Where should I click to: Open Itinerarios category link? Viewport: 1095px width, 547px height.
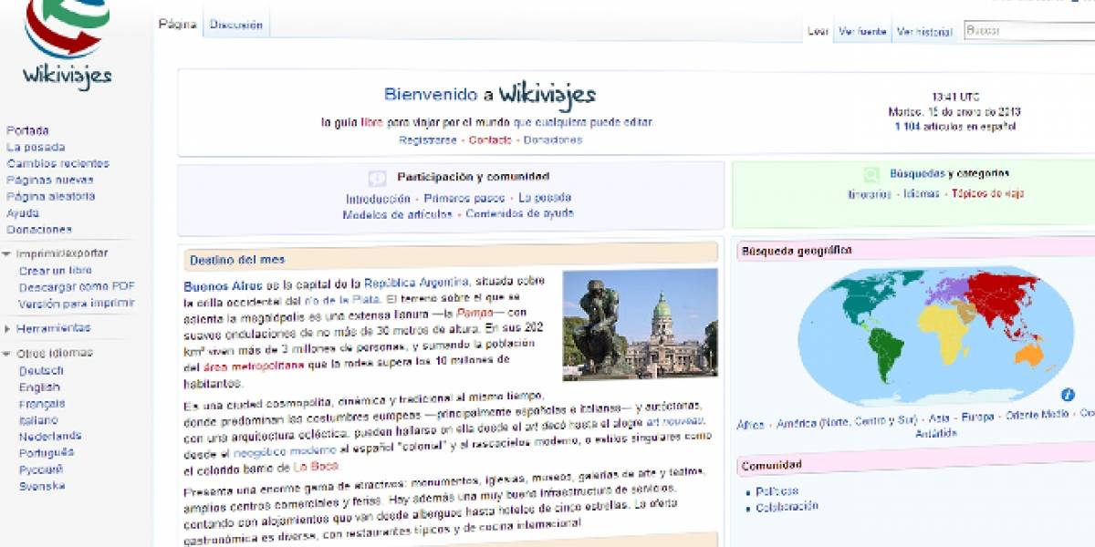pyautogui.click(x=870, y=193)
